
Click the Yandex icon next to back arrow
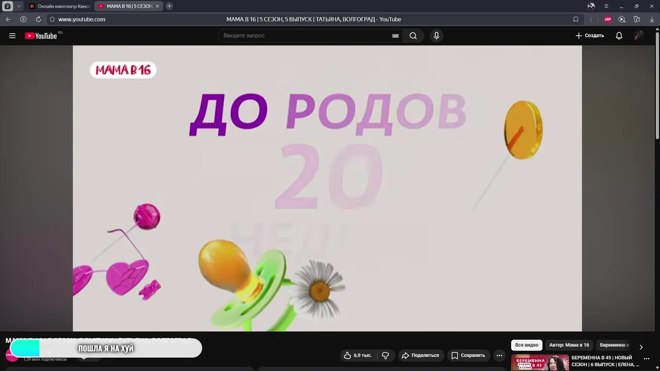(x=23, y=19)
